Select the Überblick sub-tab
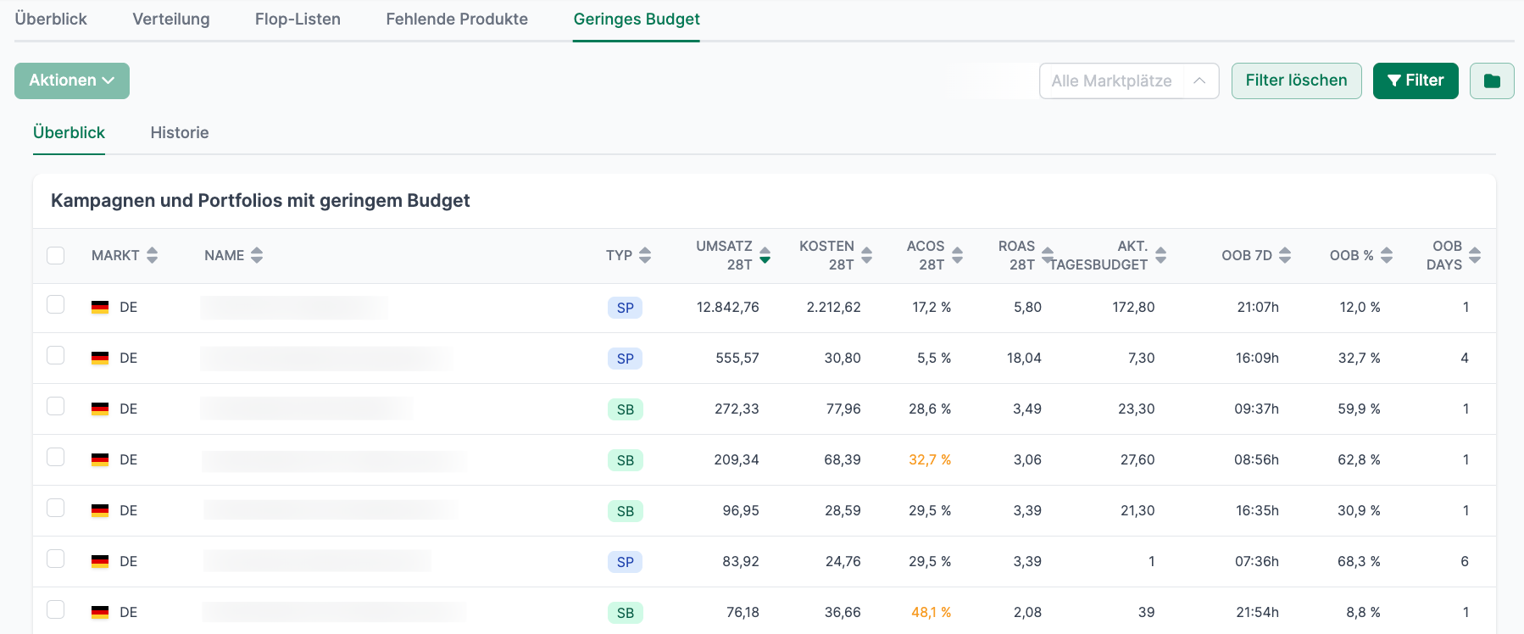The width and height of the screenshot is (1524, 634). 69,132
